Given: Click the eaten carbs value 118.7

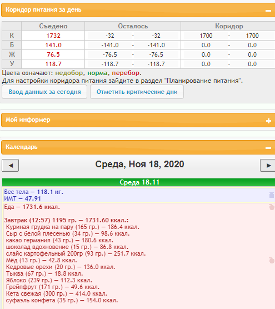Looking at the screenshot, I should (53, 64).
